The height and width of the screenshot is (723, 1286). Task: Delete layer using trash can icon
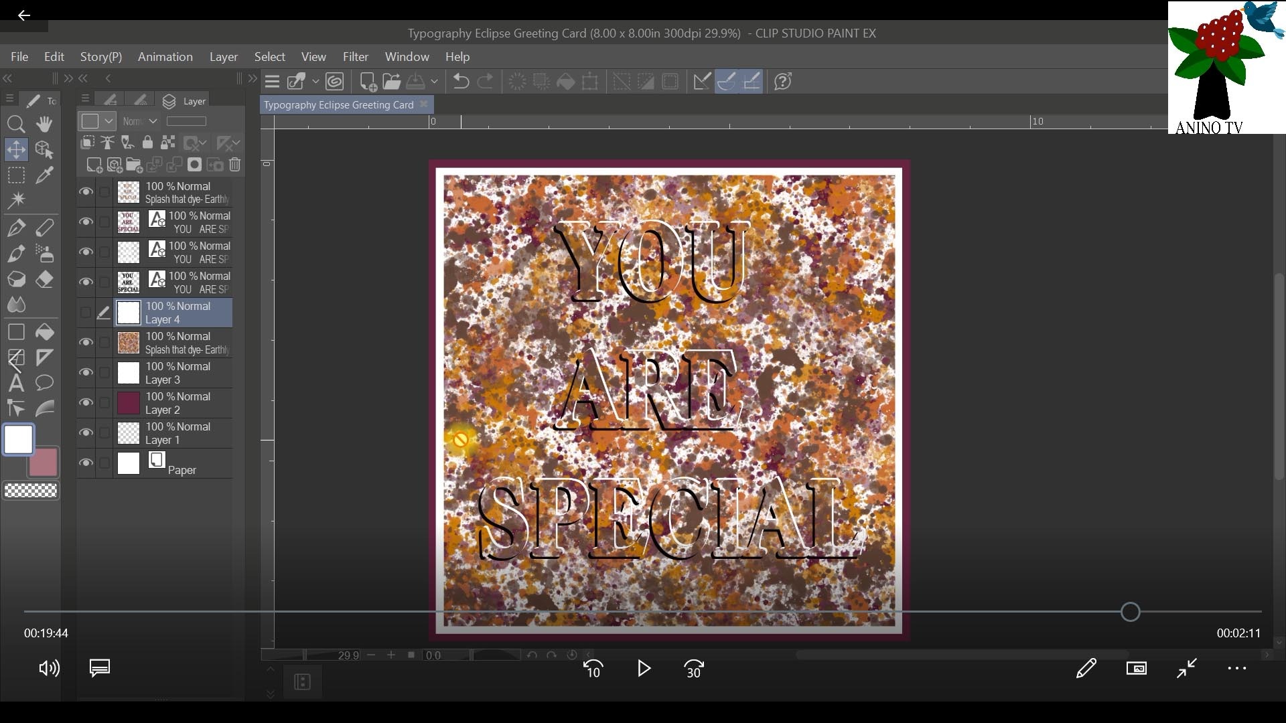(234, 165)
